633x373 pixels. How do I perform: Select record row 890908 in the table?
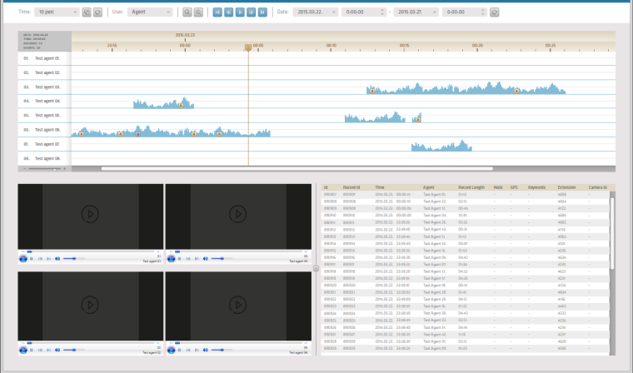tap(465, 201)
